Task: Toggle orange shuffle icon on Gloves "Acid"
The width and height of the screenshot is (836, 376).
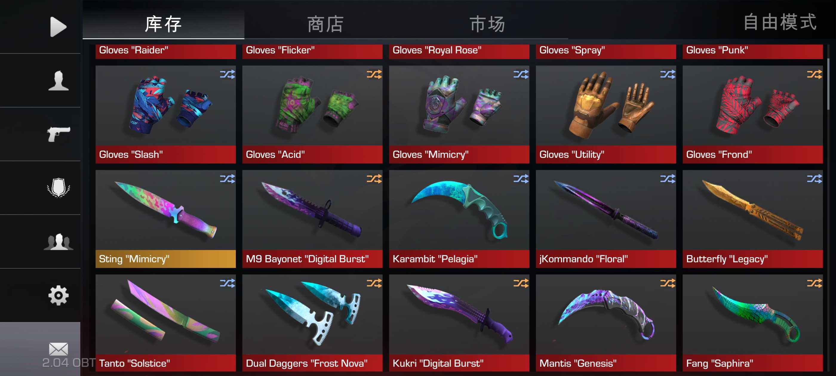Action: [x=374, y=75]
